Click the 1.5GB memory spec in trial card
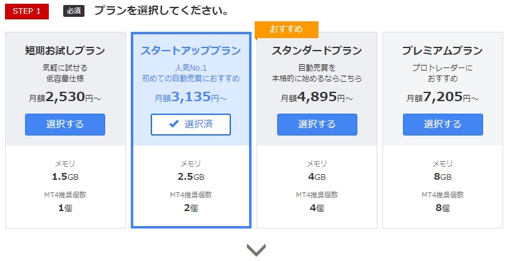Screen dimensions: 515x261 coord(65,177)
